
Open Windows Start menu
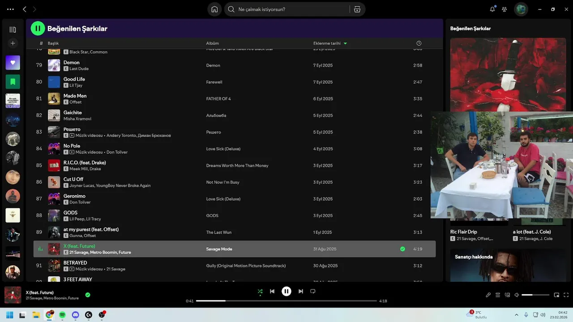point(9,315)
